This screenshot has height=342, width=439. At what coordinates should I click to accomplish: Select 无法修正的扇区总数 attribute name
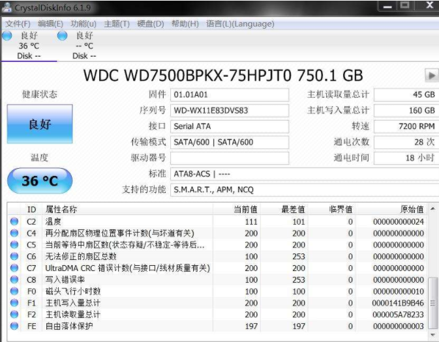coord(81,257)
